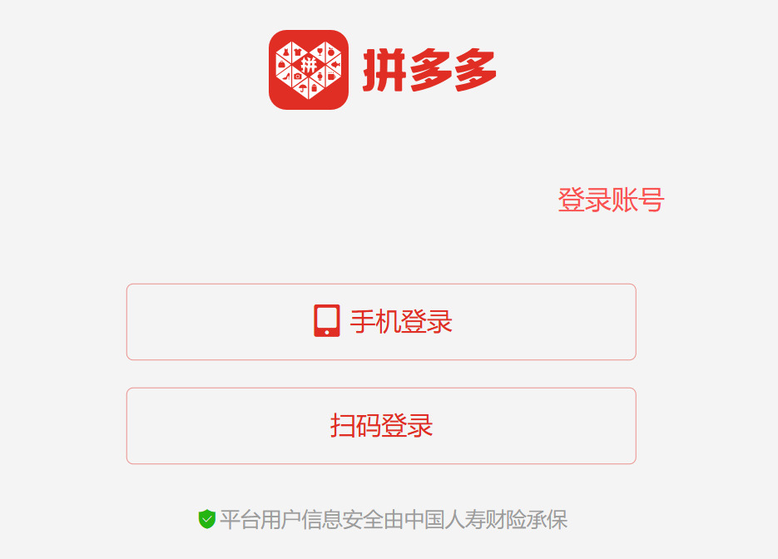
Task: Open the 登录账号 account login link
Action: tap(611, 200)
